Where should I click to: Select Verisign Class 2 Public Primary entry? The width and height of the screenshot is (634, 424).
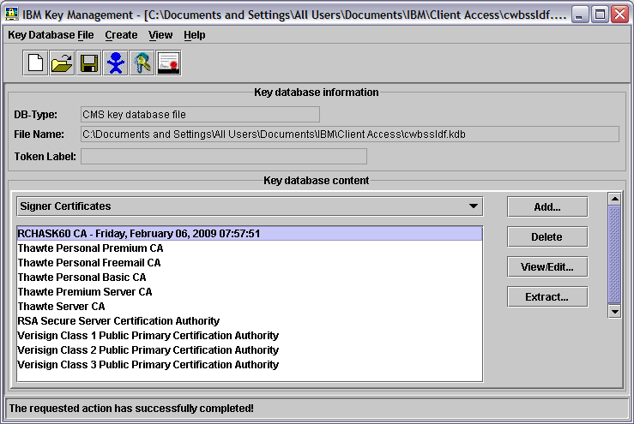pos(250,349)
